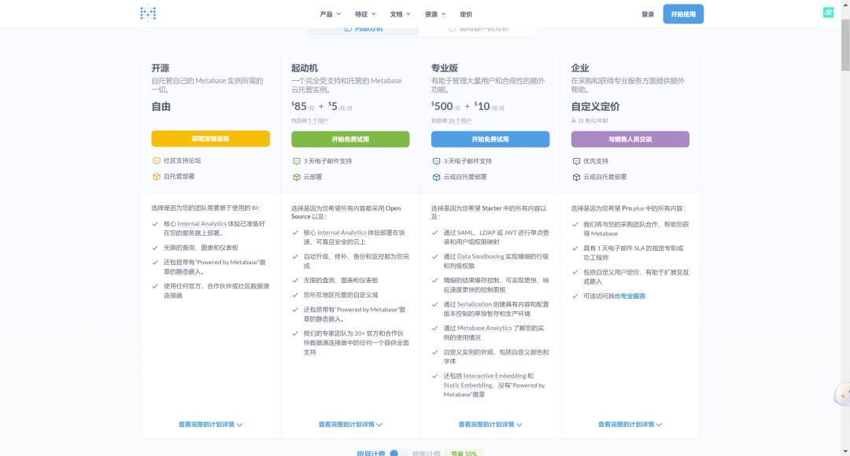Viewport: 850px width, 456px height.
Task: Click the 按月计费 label
Action: point(371,453)
